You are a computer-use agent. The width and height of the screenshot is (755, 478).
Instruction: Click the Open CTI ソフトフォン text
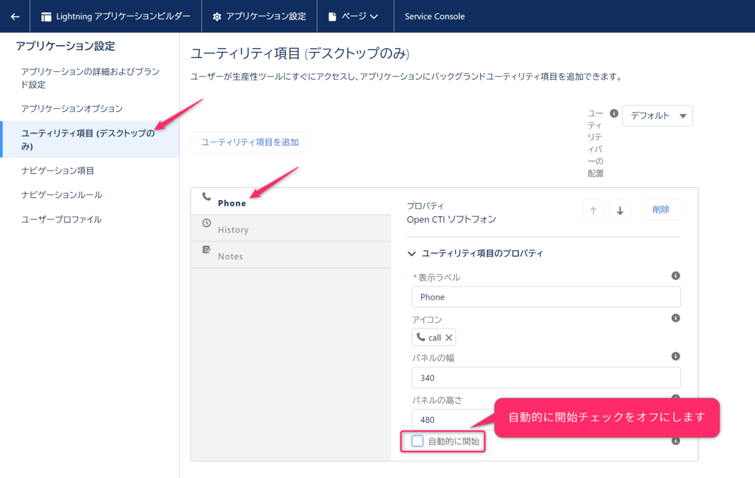point(451,220)
